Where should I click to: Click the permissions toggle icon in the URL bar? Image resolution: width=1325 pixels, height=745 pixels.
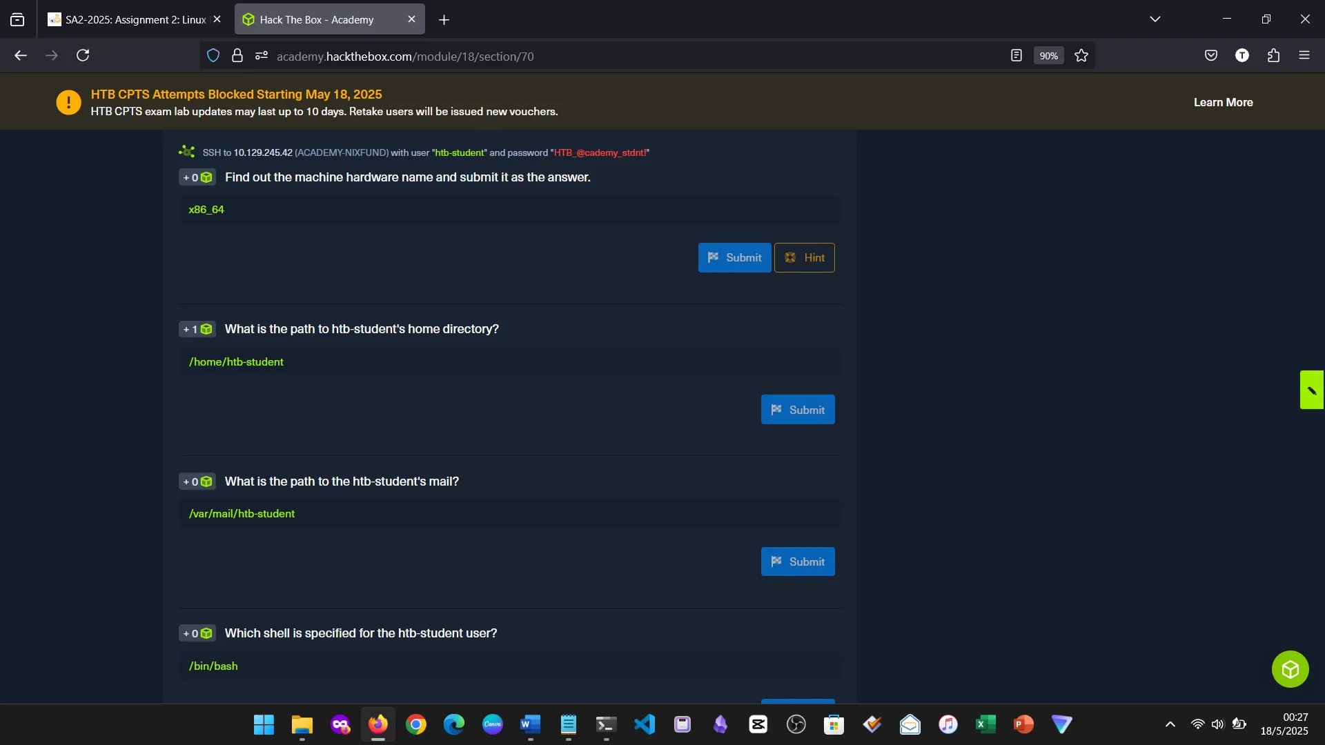click(x=261, y=55)
